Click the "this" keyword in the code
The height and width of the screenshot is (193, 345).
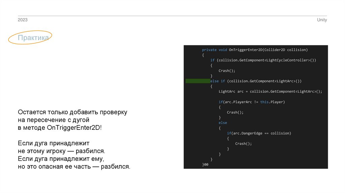pos(264,102)
